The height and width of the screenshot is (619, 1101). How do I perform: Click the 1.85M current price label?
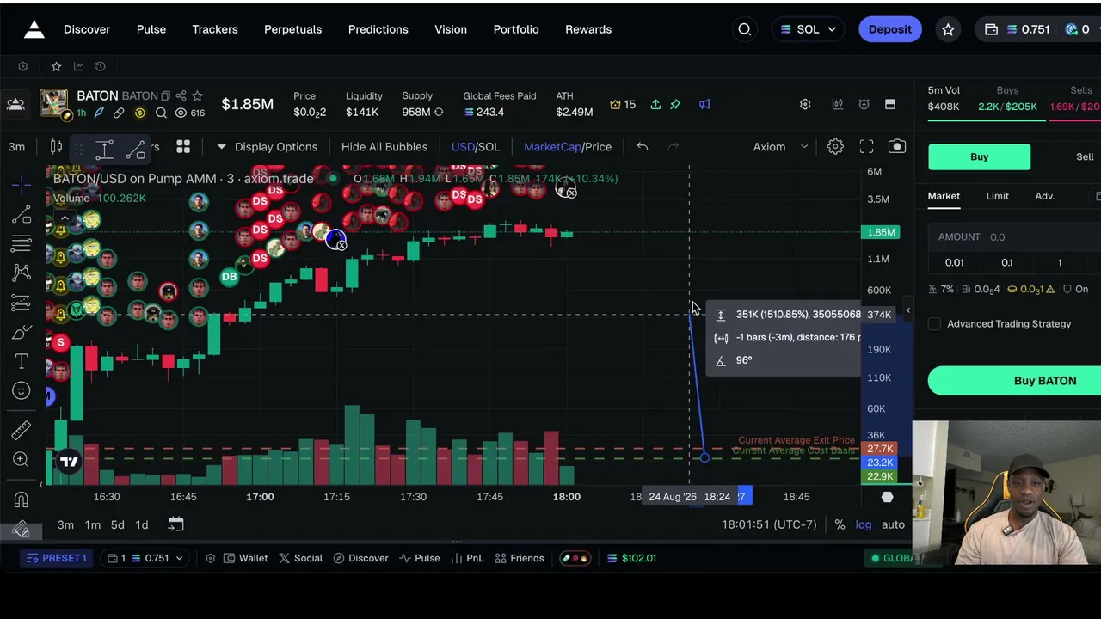[x=882, y=232]
